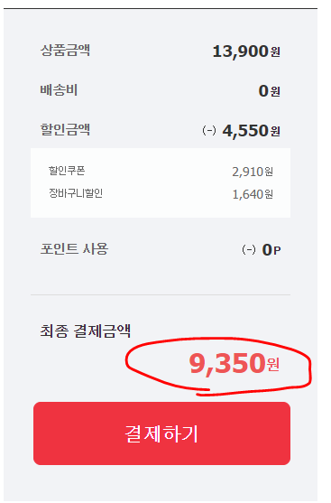Select the 포인트 사용 label
331x503 pixels.
click(74, 248)
